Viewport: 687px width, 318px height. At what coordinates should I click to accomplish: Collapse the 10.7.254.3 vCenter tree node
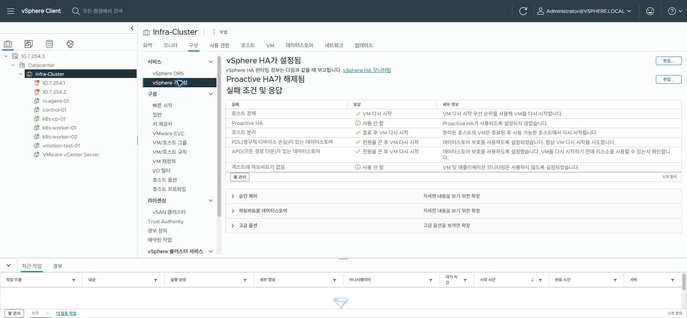6,56
